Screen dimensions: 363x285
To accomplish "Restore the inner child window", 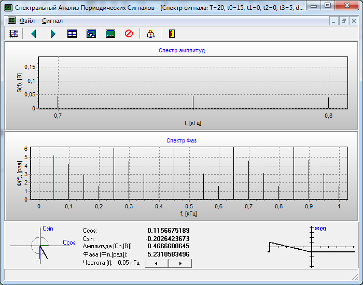I will tap(343, 21).
